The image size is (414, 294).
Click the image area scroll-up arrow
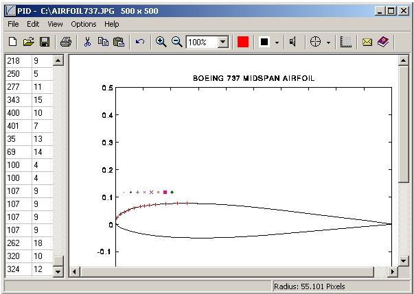(403, 60)
